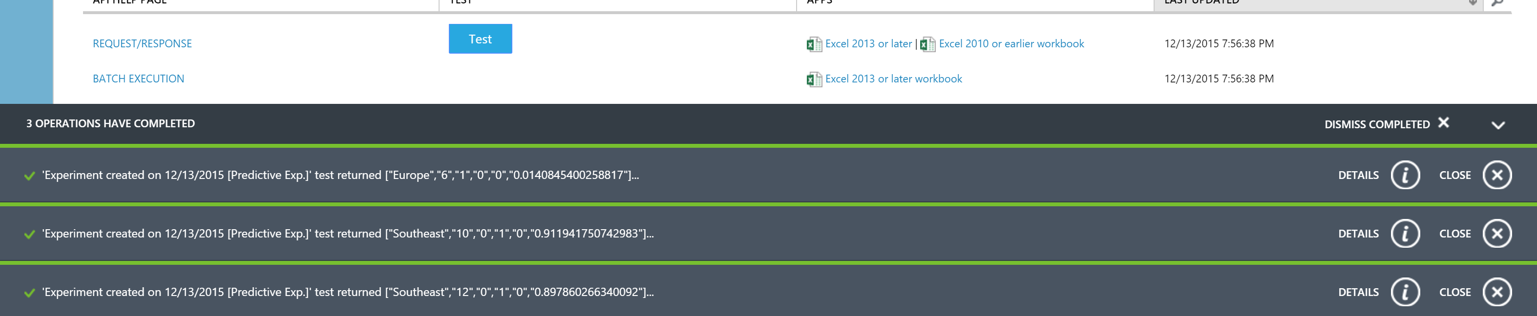Show details info icon for Southeast 10 result
This screenshot has width=1537, height=316.
1405,234
